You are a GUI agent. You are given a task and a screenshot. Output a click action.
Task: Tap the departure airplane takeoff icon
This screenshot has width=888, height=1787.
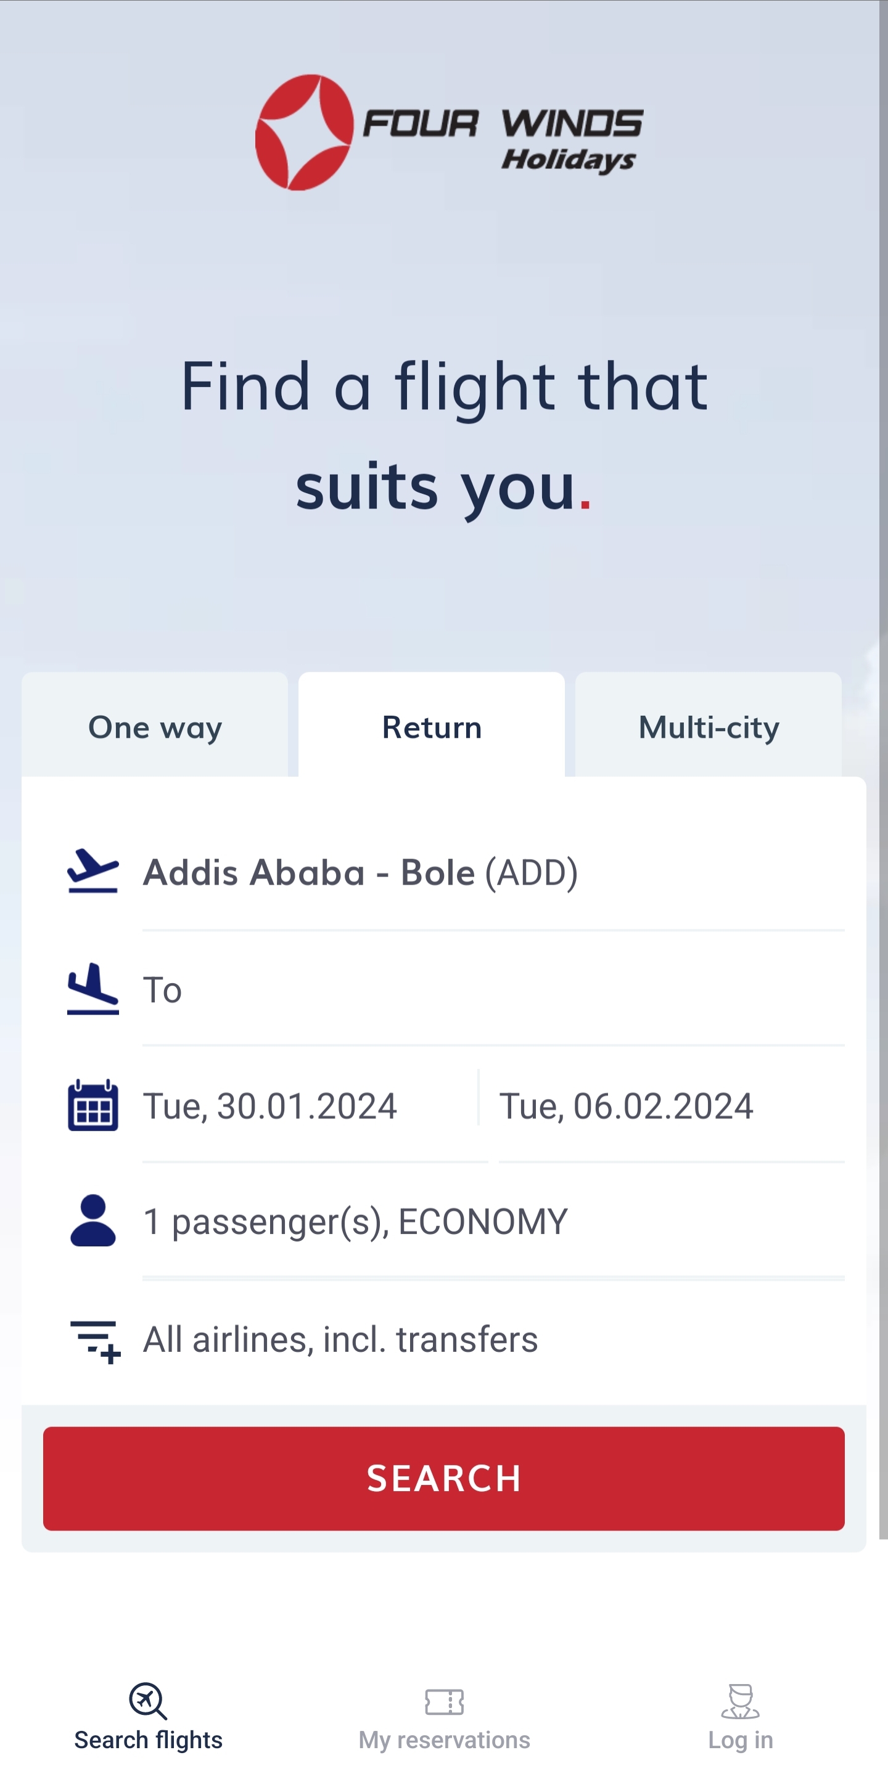click(x=93, y=871)
